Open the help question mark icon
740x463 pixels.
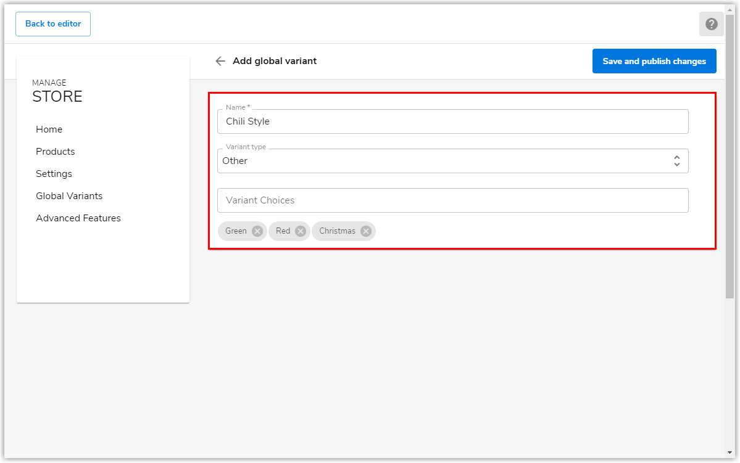tap(711, 24)
